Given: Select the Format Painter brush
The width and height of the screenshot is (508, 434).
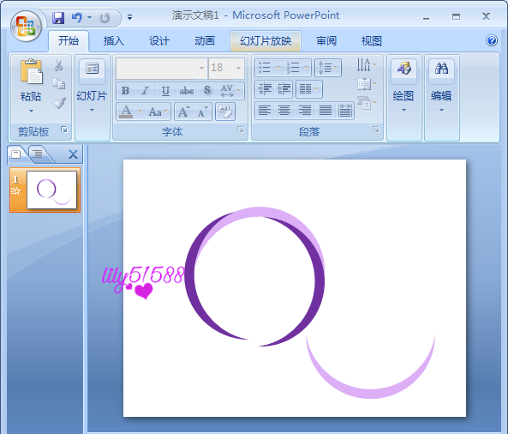Looking at the screenshot, I should click(x=59, y=103).
